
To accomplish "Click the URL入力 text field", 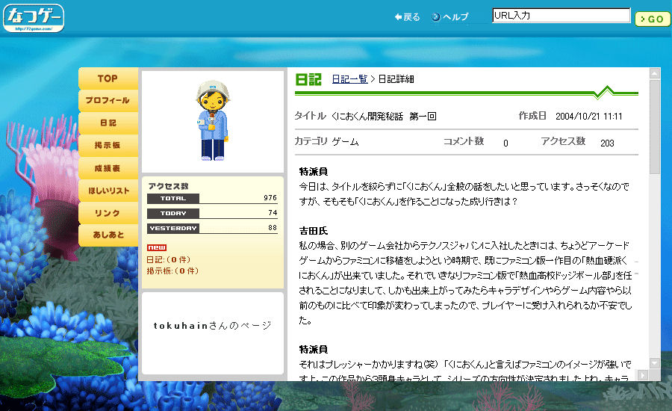I will click(x=561, y=16).
